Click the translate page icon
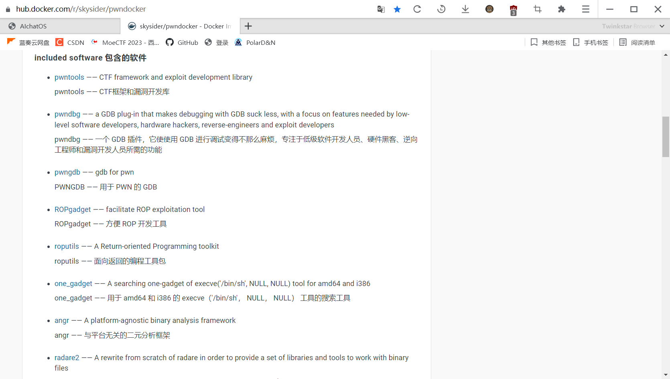 point(381,9)
